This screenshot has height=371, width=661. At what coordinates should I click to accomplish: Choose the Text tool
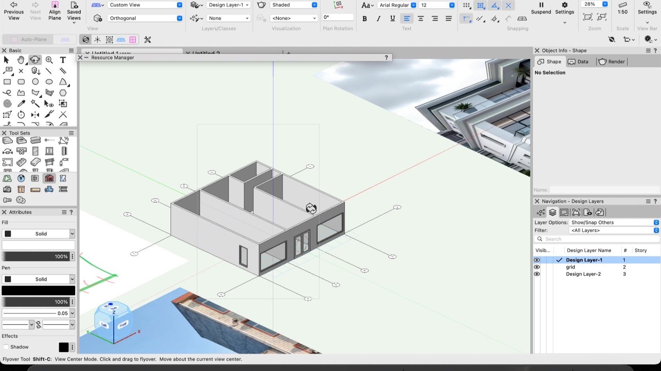click(63, 60)
